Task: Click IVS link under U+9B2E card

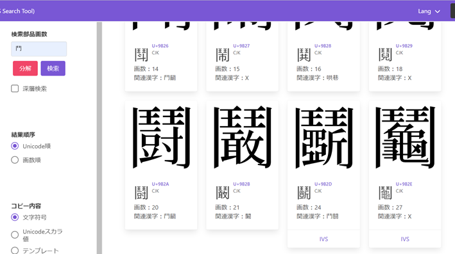Action: [x=405, y=239]
